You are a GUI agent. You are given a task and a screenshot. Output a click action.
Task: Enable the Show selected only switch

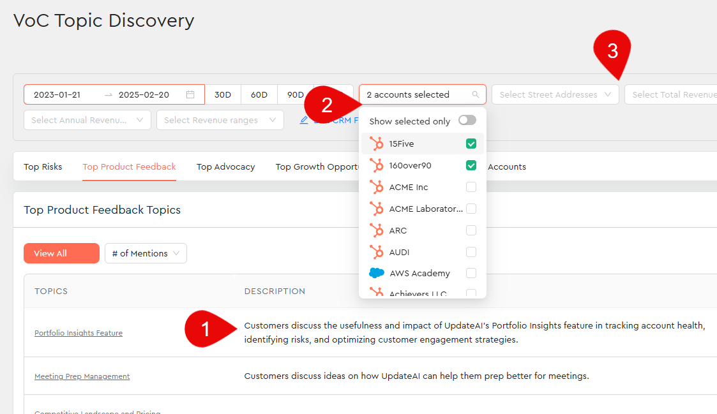[x=467, y=120]
